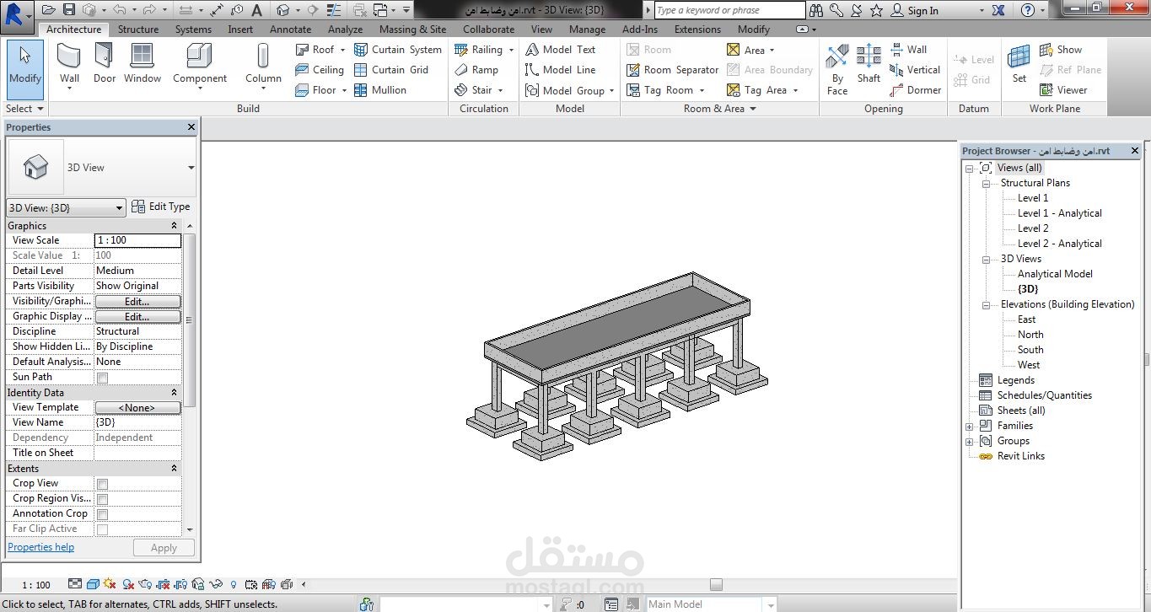Image resolution: width=1151 pixels, height=612 pixels.
Task: Select the Ceiling tool
Action: 320,70
